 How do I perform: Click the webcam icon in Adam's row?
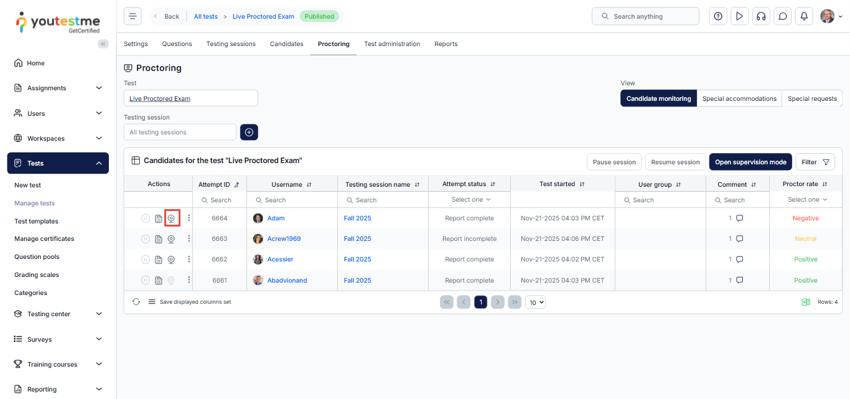click(171, 218)
